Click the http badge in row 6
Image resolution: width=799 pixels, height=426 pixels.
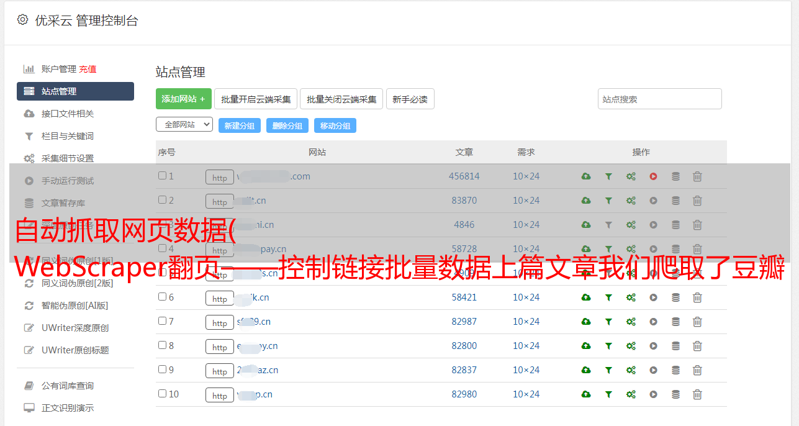(220, 298)
